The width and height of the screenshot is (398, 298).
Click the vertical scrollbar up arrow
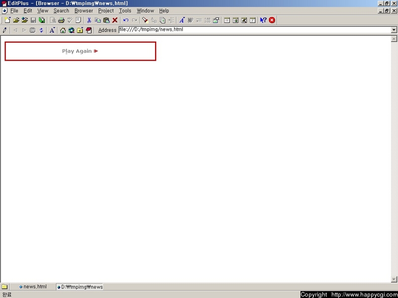[x=394, y=39]
